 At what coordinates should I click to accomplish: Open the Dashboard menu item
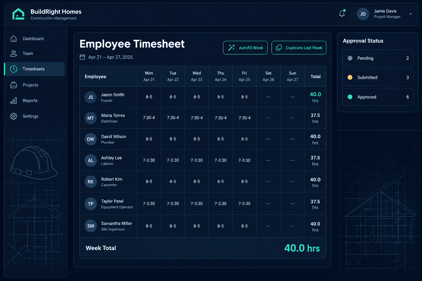click(x=35, y=39)
